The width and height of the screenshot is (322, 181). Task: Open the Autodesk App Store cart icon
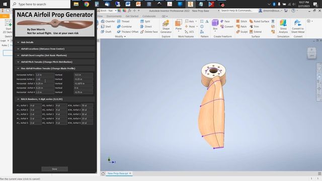coord(286,11)
